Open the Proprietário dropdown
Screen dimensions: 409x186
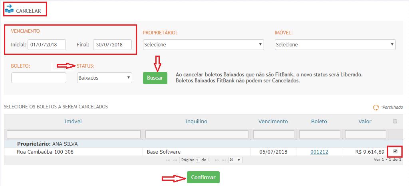pos(203,44)
